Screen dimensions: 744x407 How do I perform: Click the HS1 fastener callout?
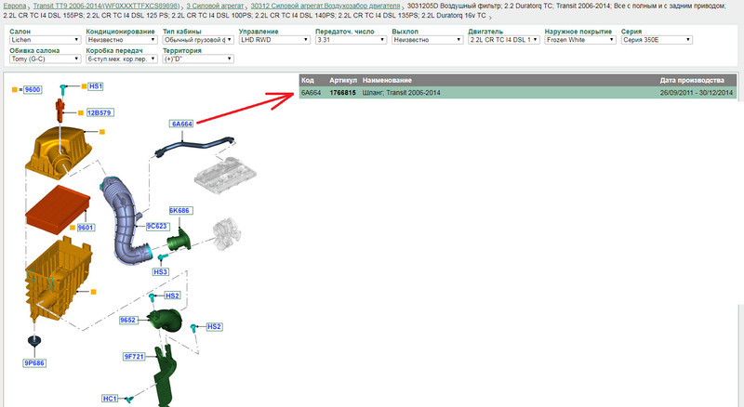tap(96, 85)
